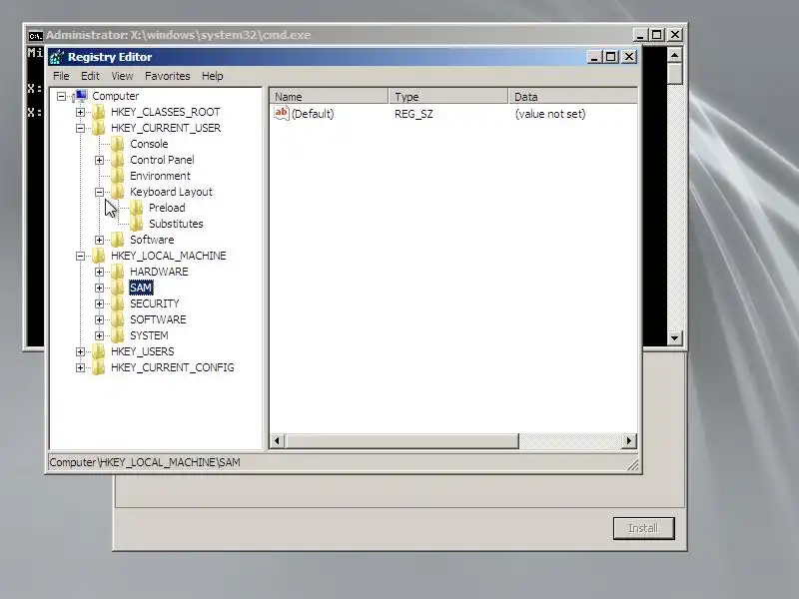The image size is (799, 599).
Task: Expand the Software key under HKEY_CURRENT_USER
Action: pos(99,240)
